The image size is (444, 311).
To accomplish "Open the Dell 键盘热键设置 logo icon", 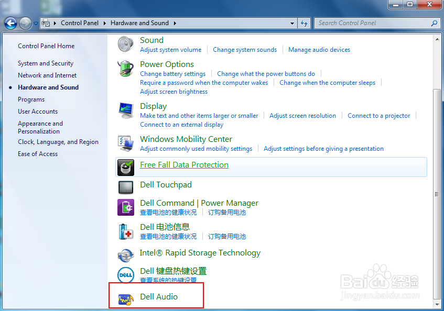I will pyautogui.click(x=125, y=275).
